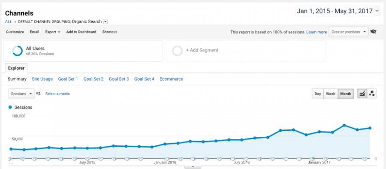Open the Learn more link
This screenshot has height=169, width=386.
[x=317, y=32]
